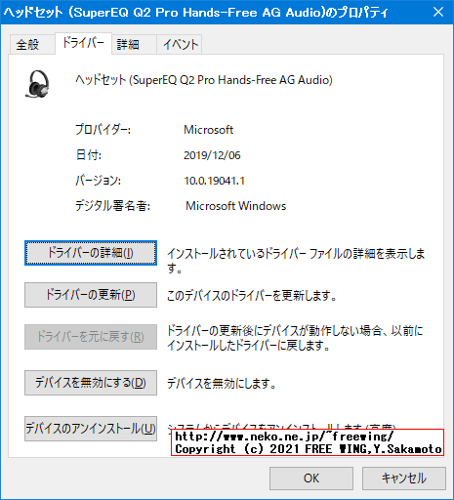
Task: Click the headset device icon
Action: [37, 84]
